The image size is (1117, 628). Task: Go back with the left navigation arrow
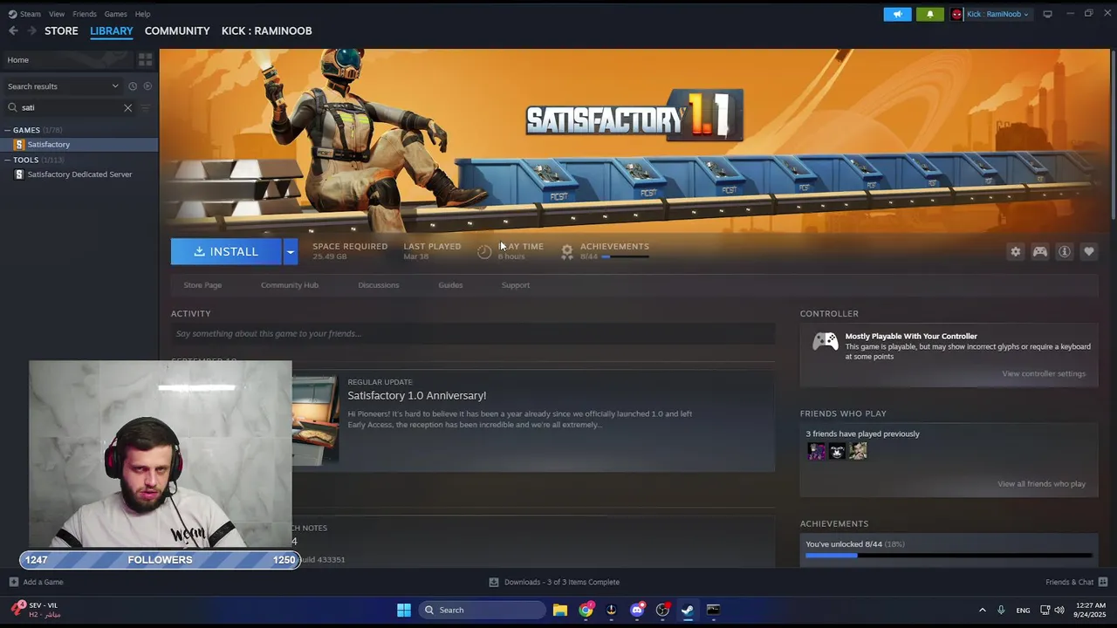tap(13, 31)
